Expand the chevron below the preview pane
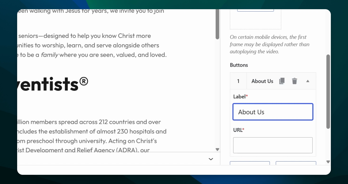This screenshot has width=348, height=184. [x=211, y=159]
